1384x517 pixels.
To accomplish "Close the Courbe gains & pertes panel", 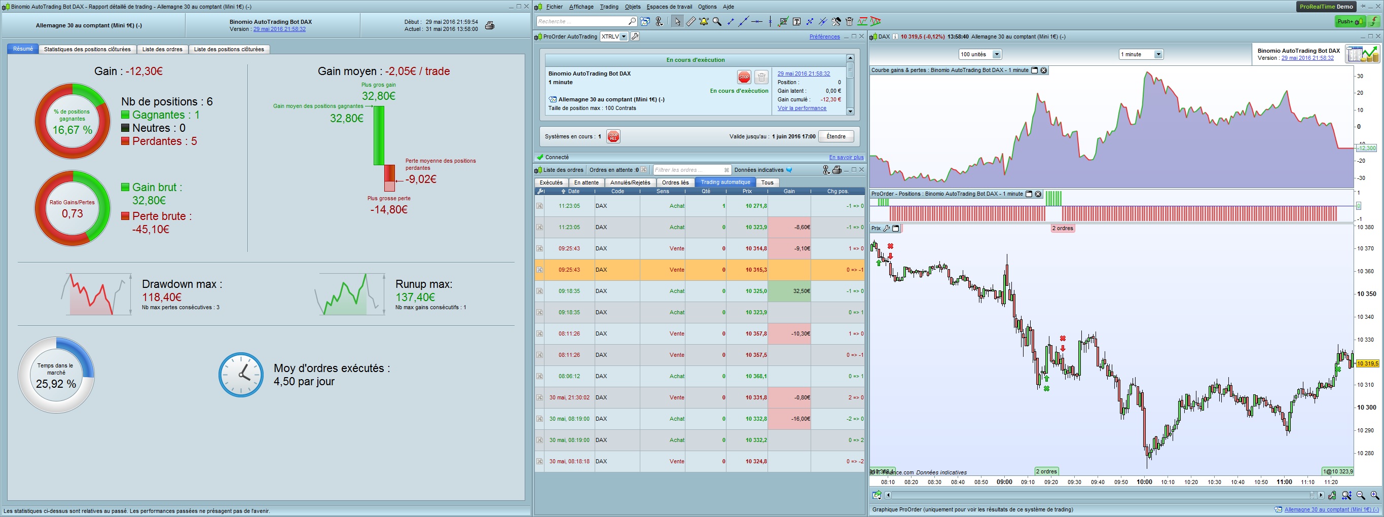I will [1043, 70].
